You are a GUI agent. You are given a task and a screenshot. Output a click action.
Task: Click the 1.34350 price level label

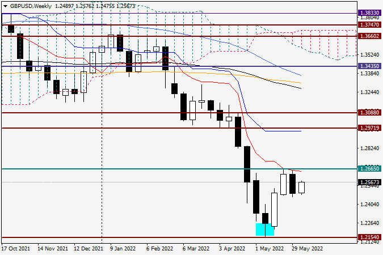coord(369,66)
